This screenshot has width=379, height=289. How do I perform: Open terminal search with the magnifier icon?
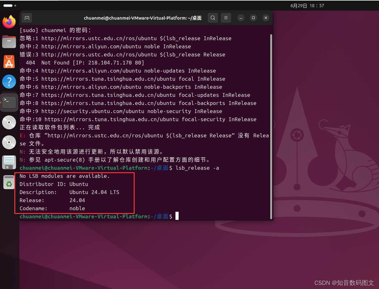point(213,18)
